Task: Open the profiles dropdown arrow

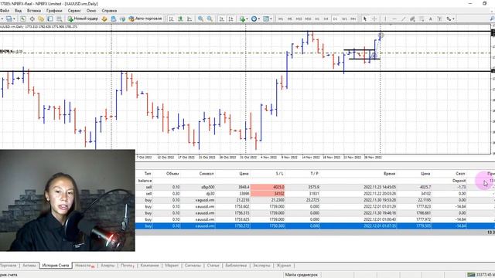Action: click(x=14, y=19)
